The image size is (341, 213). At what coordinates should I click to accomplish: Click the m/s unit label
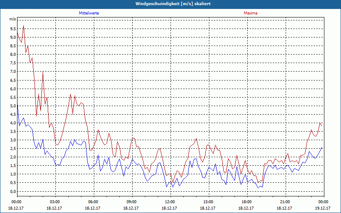13,19
